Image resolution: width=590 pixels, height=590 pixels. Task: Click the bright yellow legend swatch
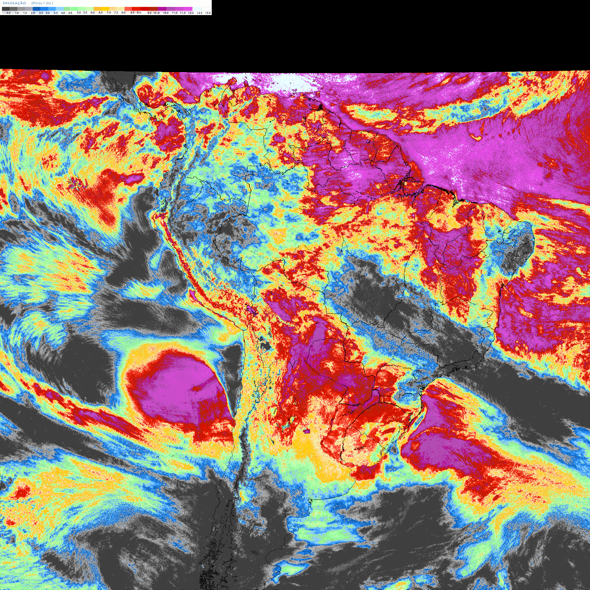105,9
